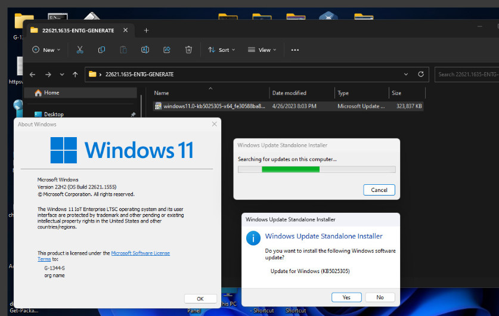This screenshot has width=499, height=316.
Task: Click the folder icon in address bar
Action: pos(92,74)
